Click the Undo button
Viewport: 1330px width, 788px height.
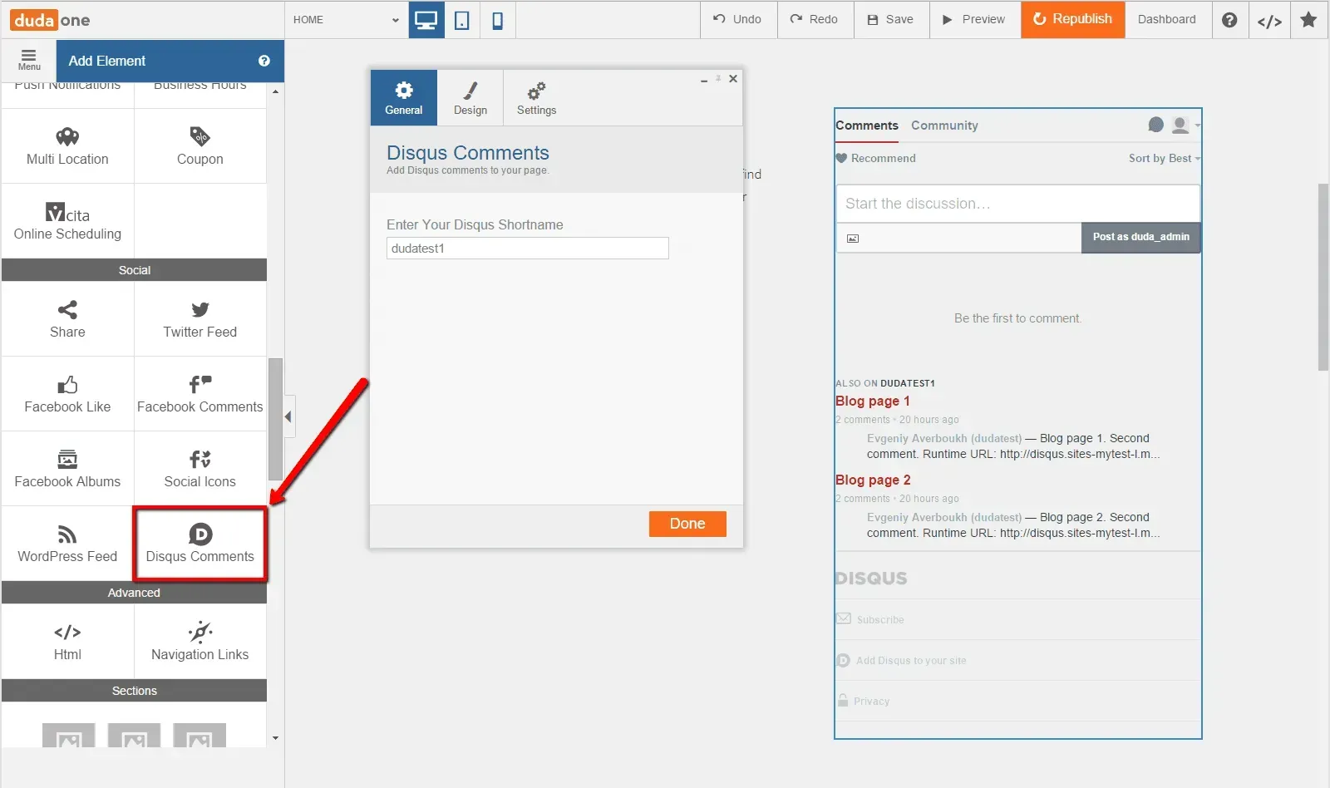(738, 20)
